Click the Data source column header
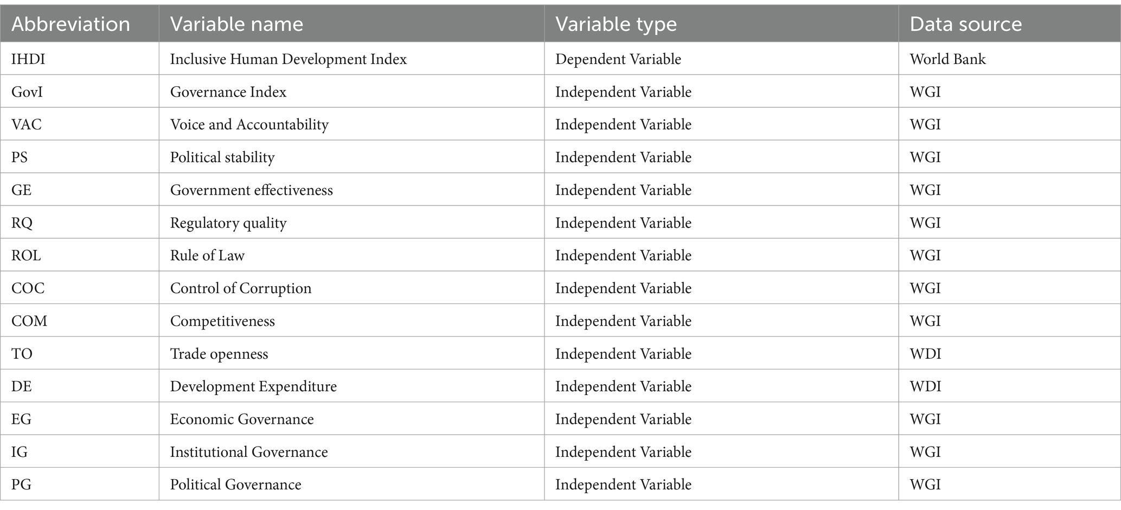Screen dimensions: 1121x510 (1010, 24)
